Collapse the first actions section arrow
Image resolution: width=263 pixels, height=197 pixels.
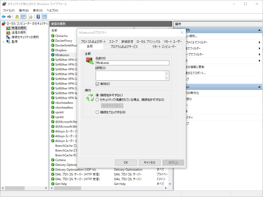click(x=259, y=30)
